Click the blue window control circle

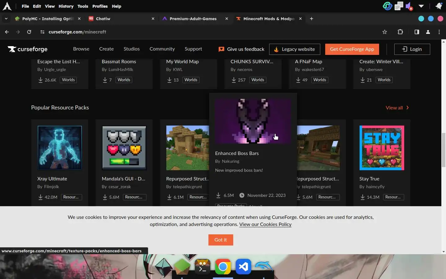tap(431, 19)
